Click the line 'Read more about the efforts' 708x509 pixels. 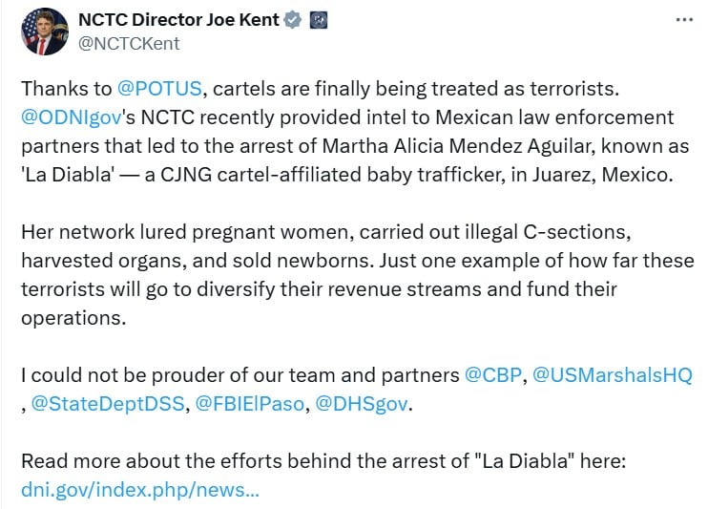pos(323,461)
